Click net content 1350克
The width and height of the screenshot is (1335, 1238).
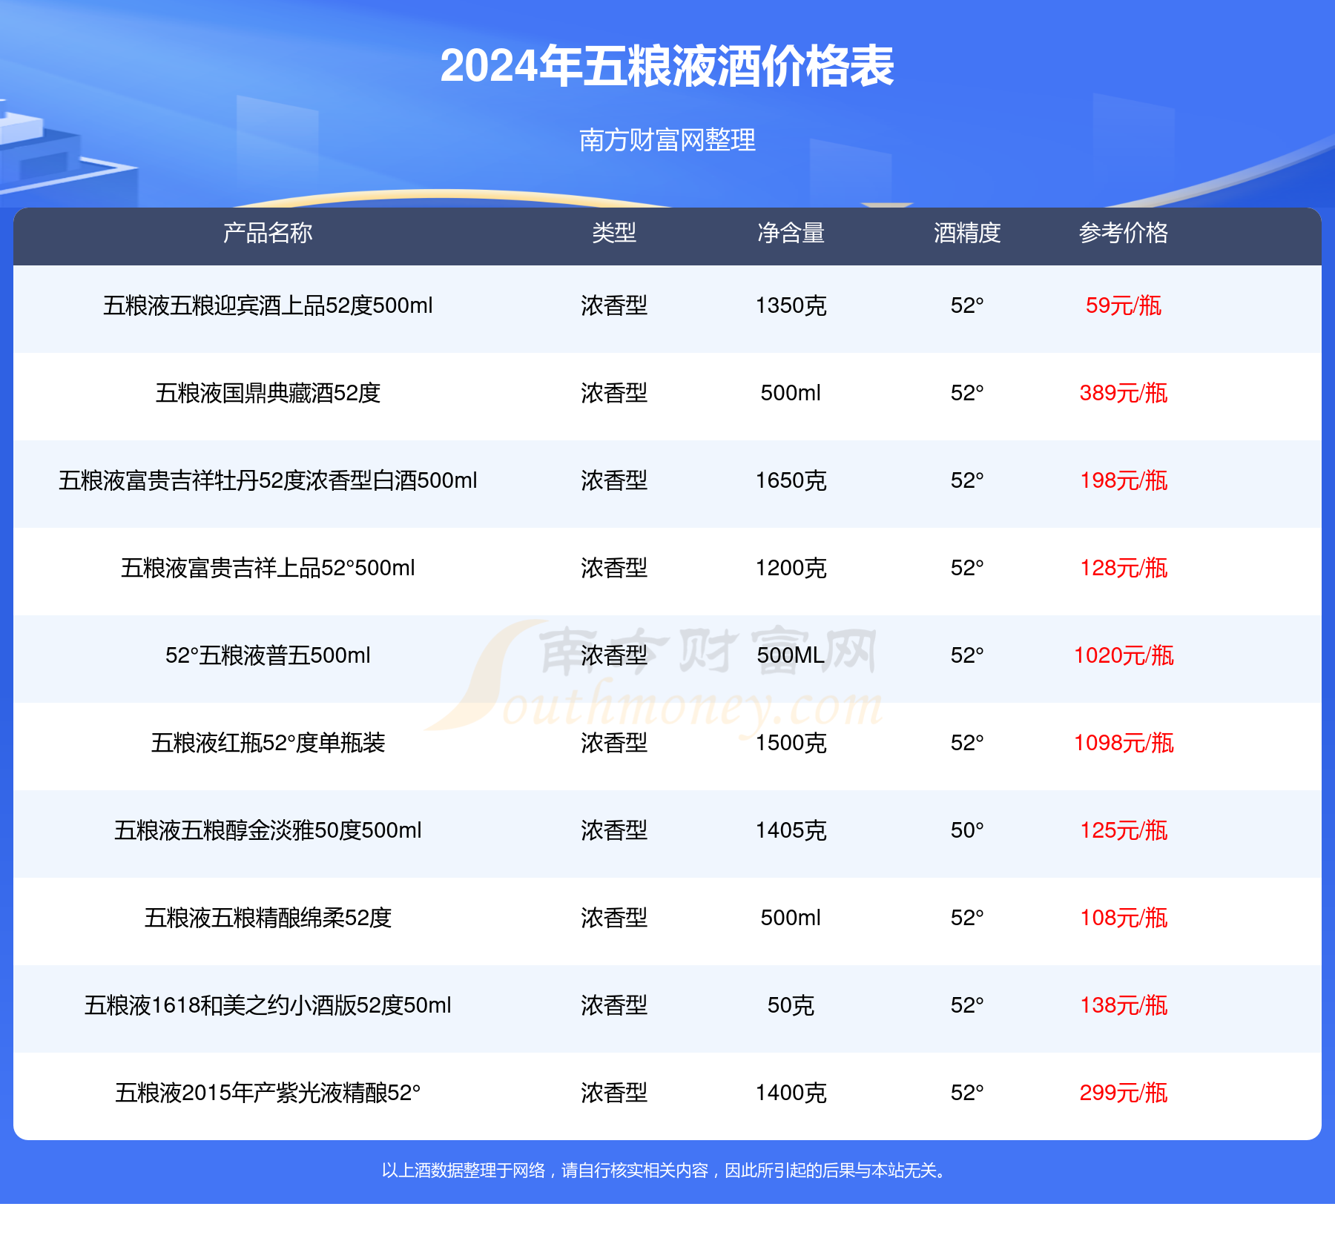pos(791,305)
